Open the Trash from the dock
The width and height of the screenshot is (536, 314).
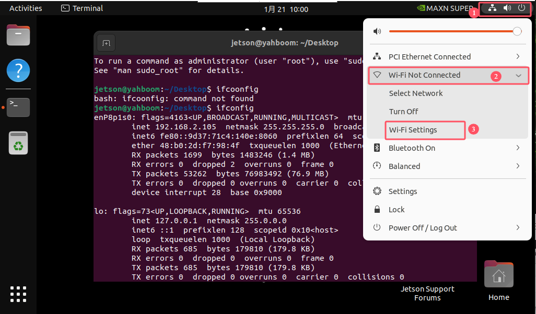(18, 143)
